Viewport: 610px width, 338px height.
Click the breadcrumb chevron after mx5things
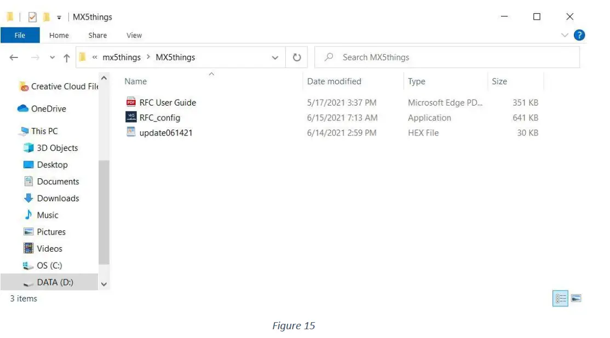[x=148, y=57]
